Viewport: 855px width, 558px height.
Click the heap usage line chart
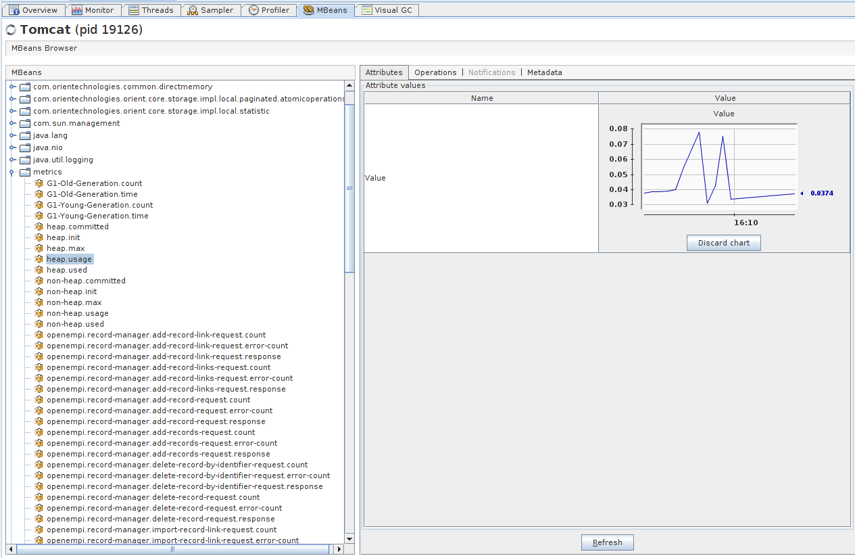pos(720,166)
